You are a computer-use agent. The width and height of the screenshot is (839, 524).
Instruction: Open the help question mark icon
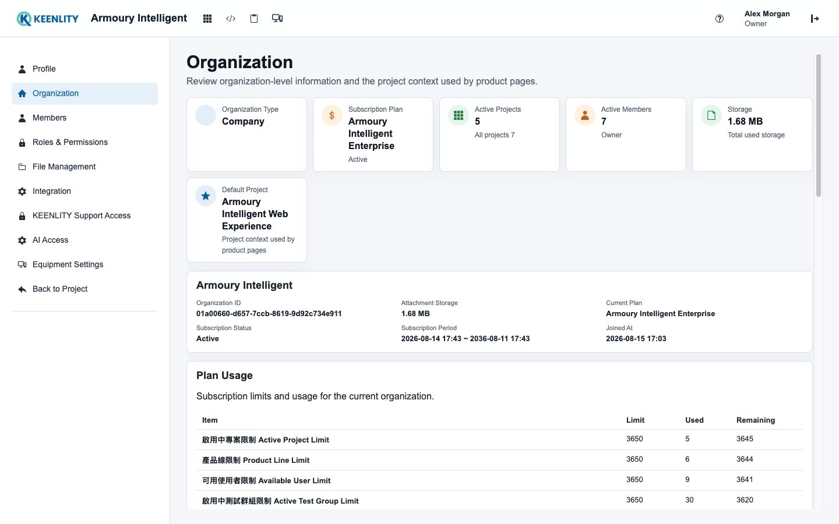tap(720, 19)
